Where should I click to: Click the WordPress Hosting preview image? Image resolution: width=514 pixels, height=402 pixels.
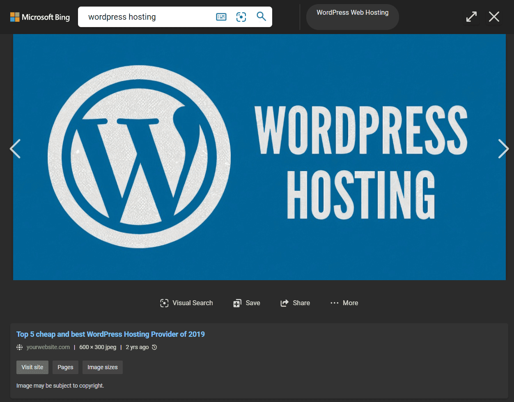click(259, 157)
